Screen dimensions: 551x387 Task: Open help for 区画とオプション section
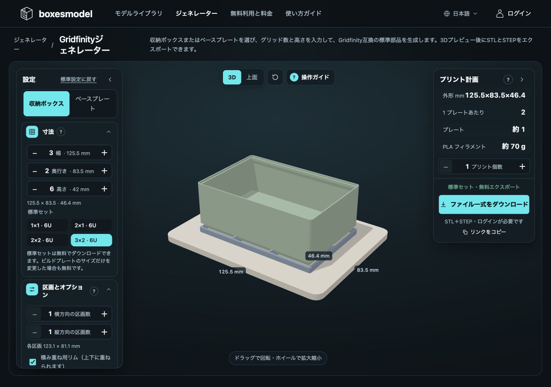(x=94, y=291)
